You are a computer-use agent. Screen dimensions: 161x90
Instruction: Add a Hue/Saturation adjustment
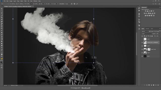(x=144, y=13)
